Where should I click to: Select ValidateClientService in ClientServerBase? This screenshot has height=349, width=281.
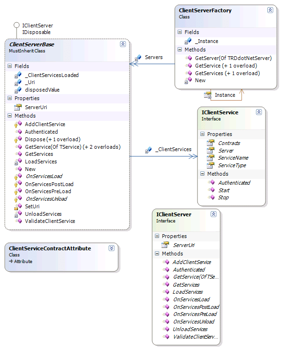pos(50,221)
